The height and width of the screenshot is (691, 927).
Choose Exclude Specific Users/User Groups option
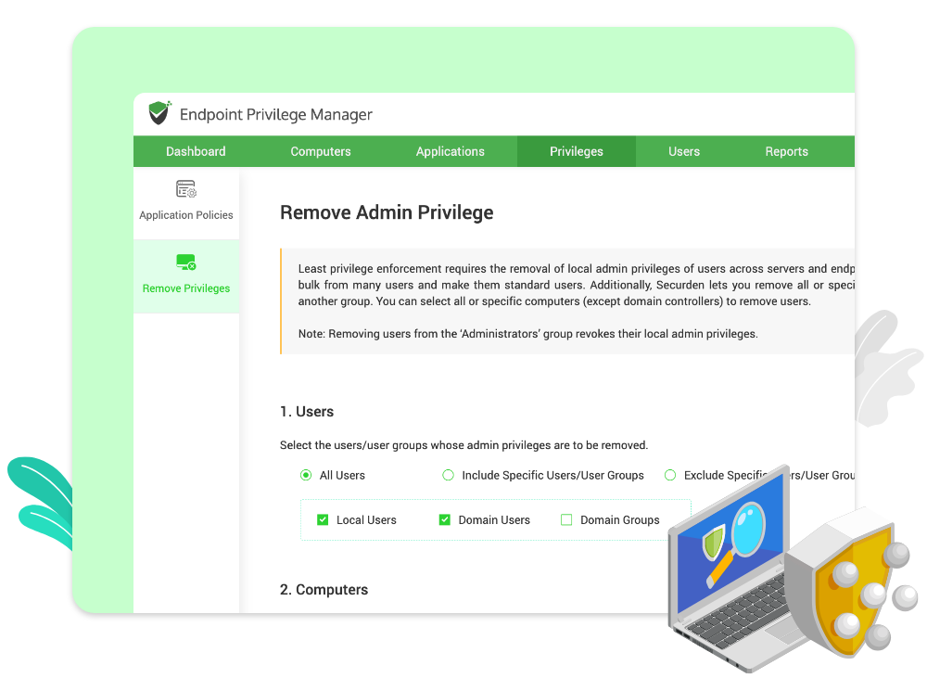coord(670,475)
